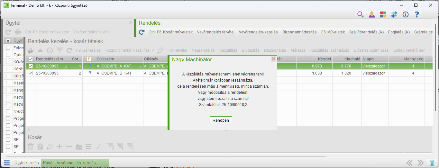Switch to the Kosár - Vevőrendelés-kezelés tab
The image size is (439, 168).
tap(75, 163)
